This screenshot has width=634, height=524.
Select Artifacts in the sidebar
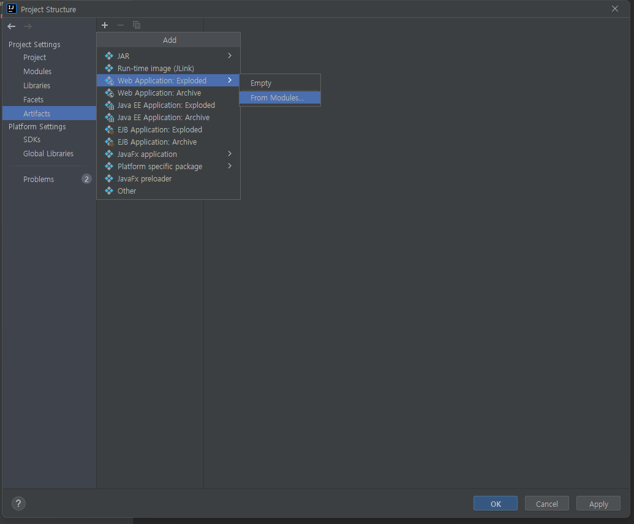pos(49,113)
